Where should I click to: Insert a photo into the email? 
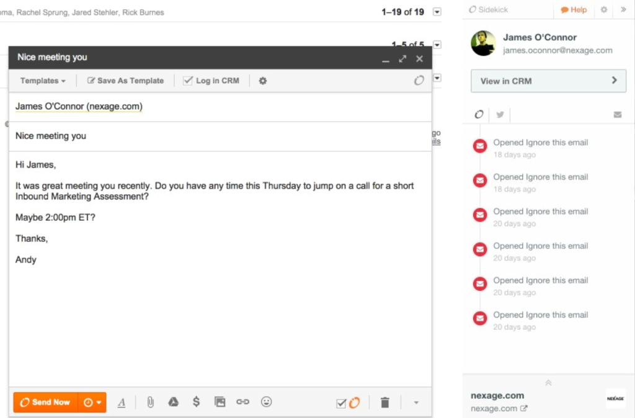coord(220,402)
